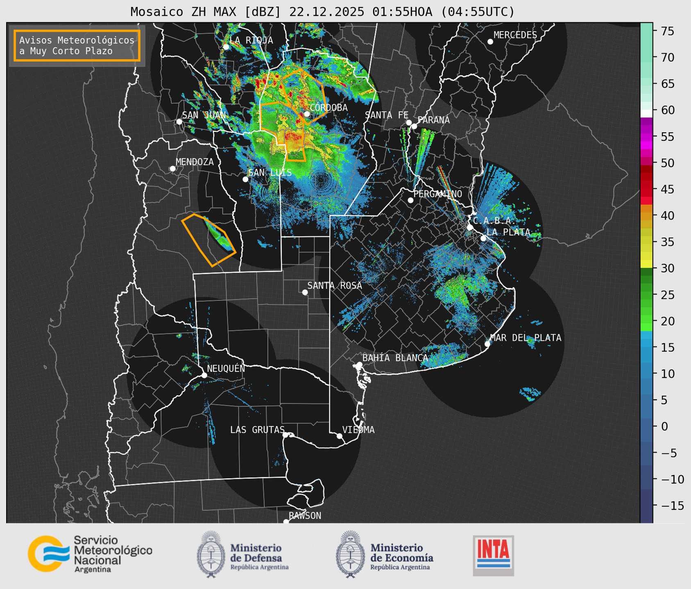This screenshot has width=691, height=589.
Task: Click the San Luis city marker dot
Action: tap(245, 179)
